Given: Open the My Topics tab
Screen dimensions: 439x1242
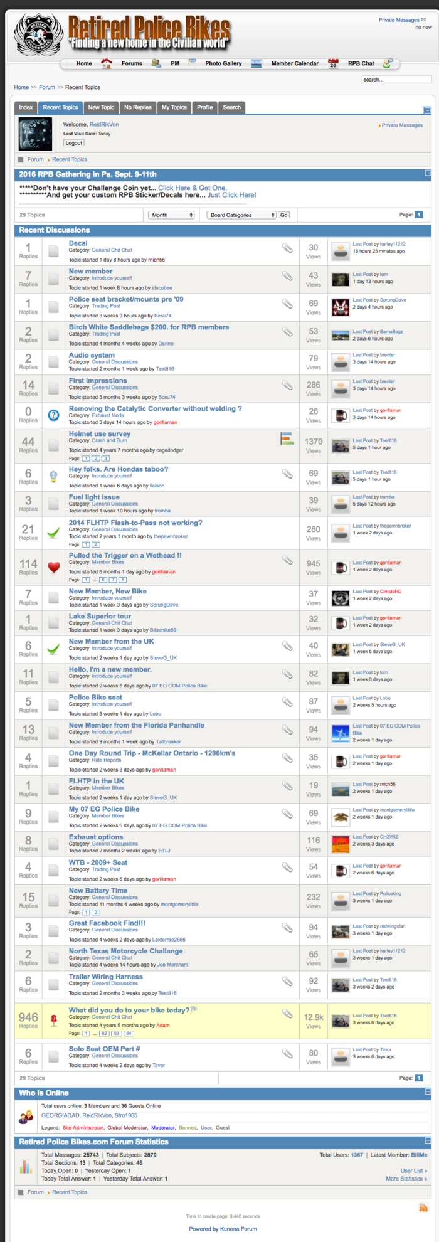Looking at the screenshot, I should (174, 107).
